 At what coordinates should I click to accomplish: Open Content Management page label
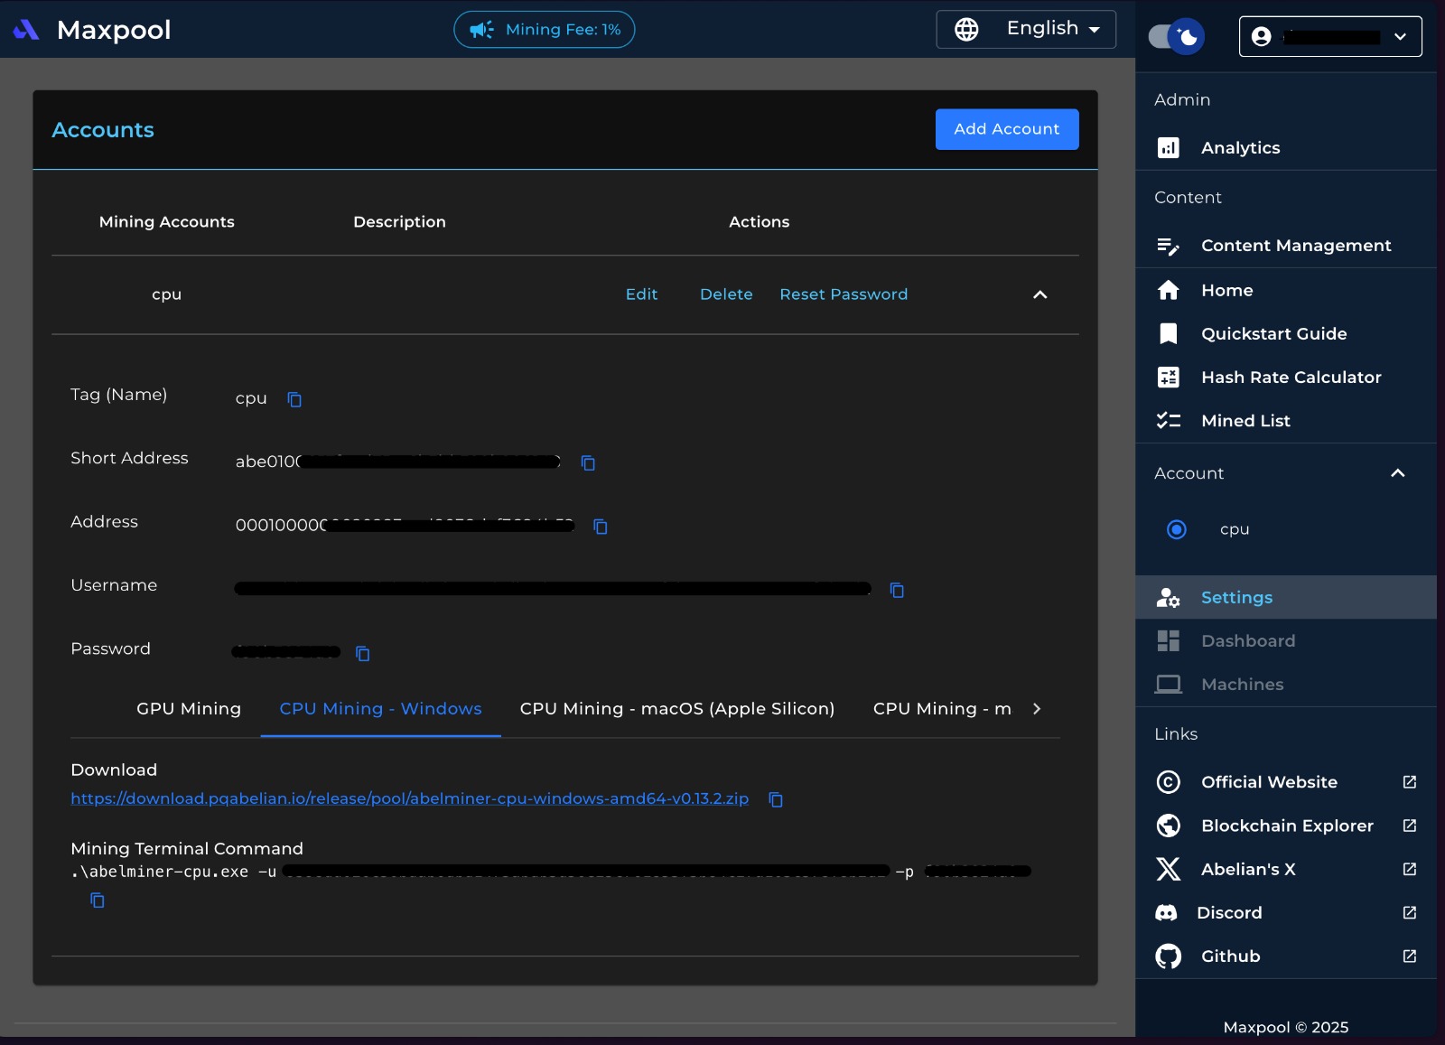(x=1296, y=246)
